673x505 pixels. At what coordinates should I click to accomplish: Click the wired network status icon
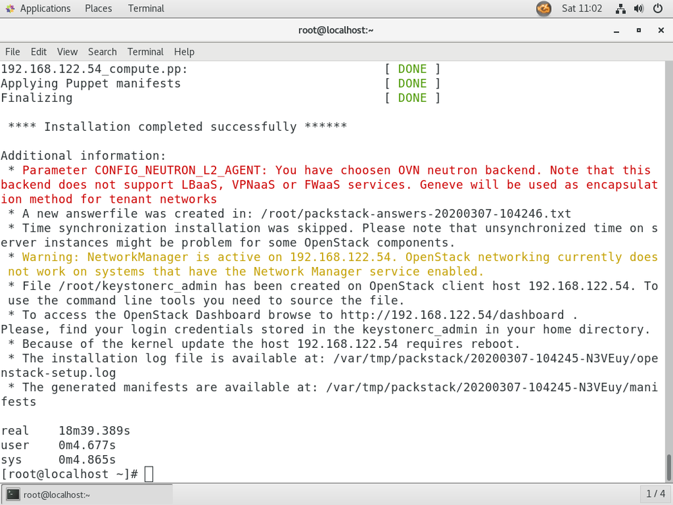point(621,9)
